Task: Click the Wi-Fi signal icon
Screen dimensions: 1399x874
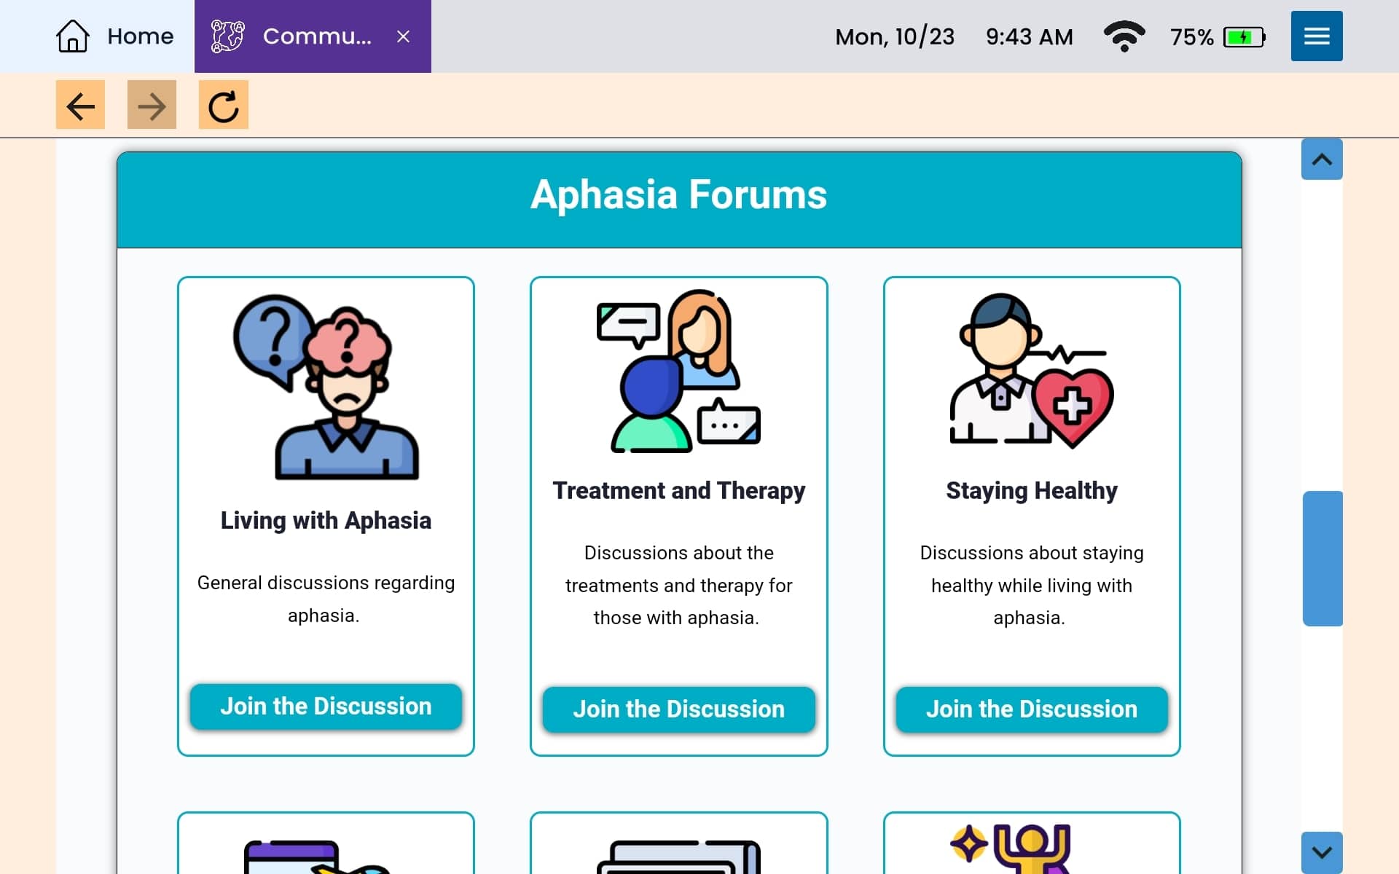Action: coord(1124,36)
